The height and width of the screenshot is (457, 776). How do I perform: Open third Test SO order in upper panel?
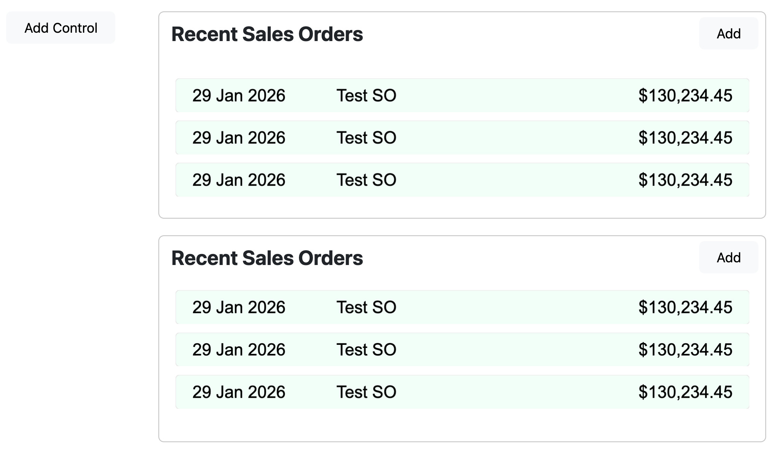tap(366, 180)
